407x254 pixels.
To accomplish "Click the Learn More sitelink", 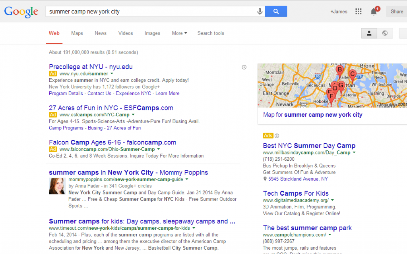I will click(167, 93).
